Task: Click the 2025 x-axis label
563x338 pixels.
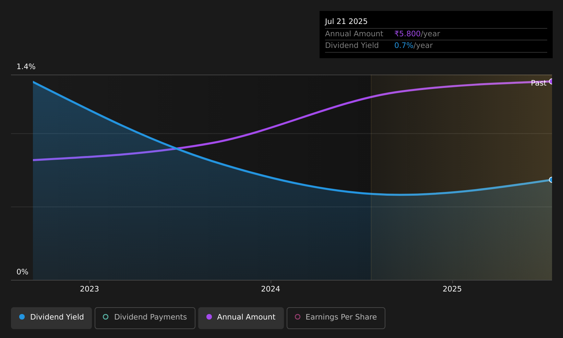Action: pyautogui.click(x=452, y=289)
